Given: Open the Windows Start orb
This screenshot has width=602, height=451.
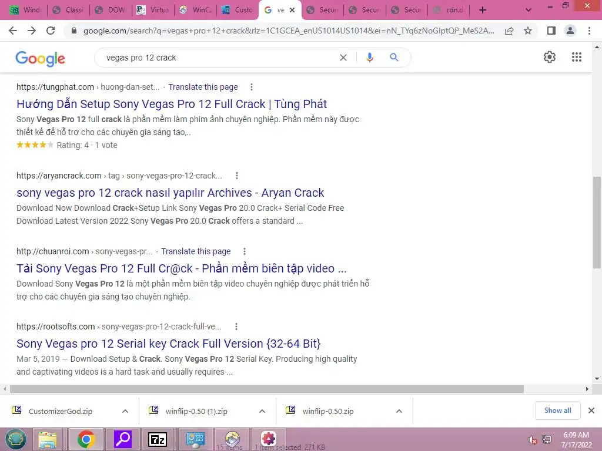Looking at the screenshot, I should click(x=16, y=439).
